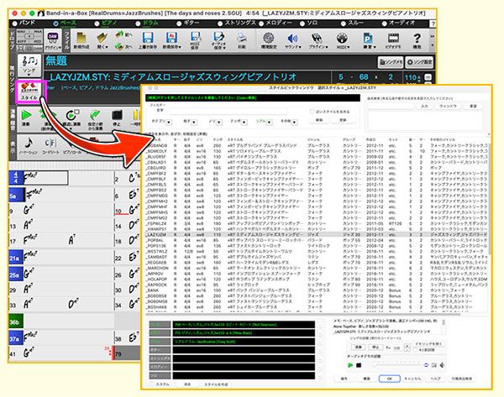Click tempo 110 stepper arrows in main window
The image size is (504, 397).
click(419, 77)
